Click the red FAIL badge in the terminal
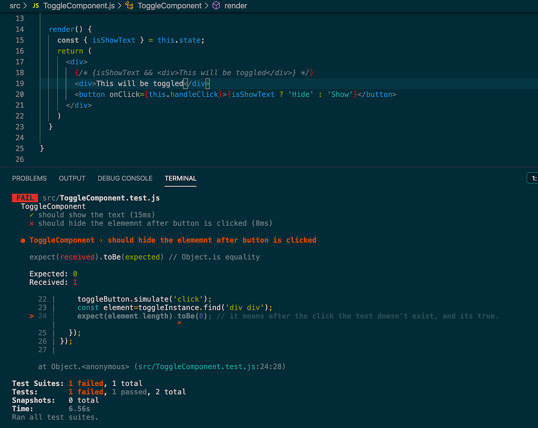Screen dimensions: 538x428 pos(25,198)
